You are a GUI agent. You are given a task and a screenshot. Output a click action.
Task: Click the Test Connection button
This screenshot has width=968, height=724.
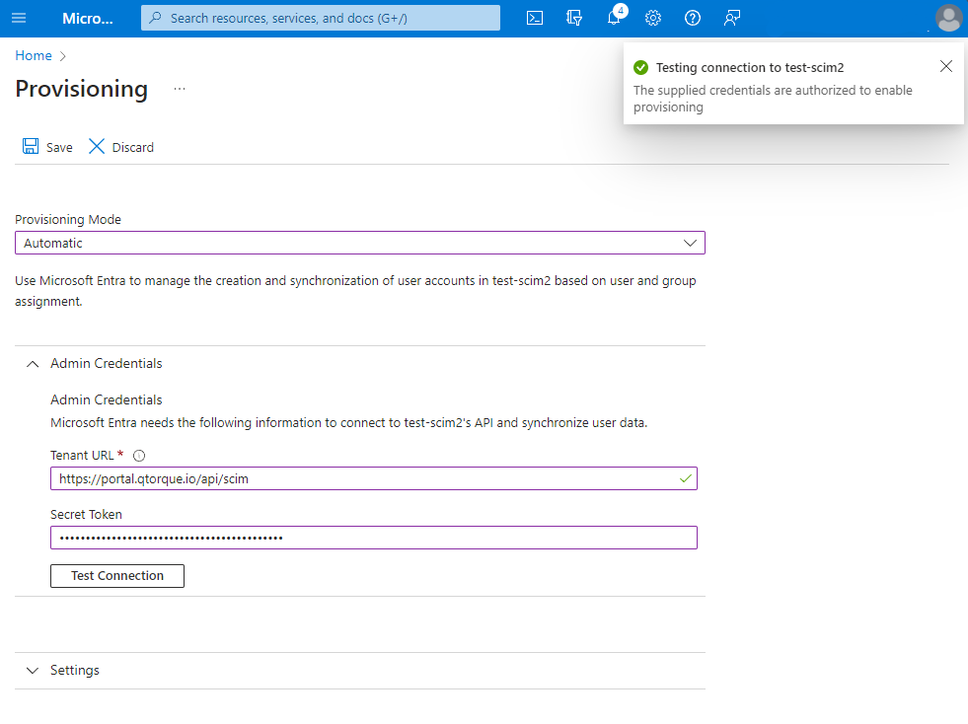pos(117,576)
